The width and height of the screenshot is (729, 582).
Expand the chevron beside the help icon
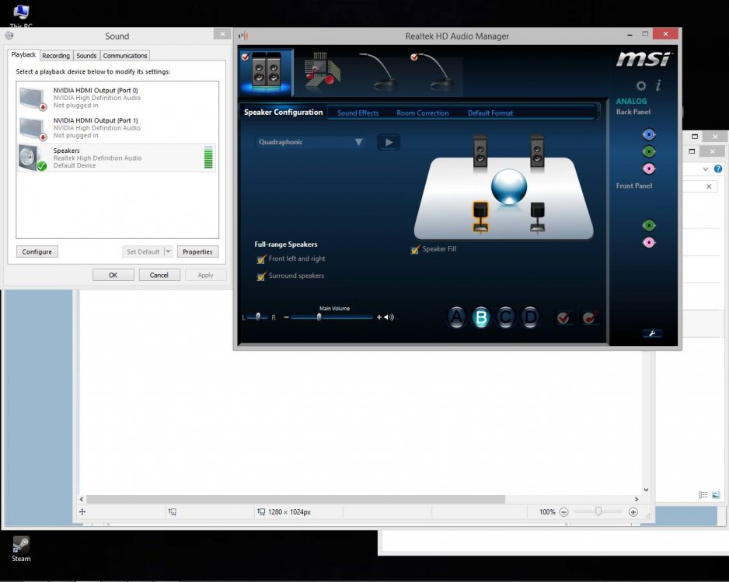705,169
